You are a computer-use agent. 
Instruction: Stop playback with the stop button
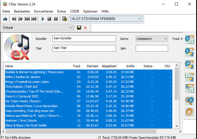(x=49, y=19)
